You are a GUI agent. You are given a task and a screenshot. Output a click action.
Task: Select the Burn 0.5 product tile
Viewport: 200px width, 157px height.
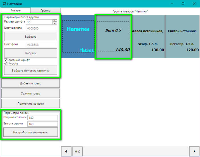point(113,36)
